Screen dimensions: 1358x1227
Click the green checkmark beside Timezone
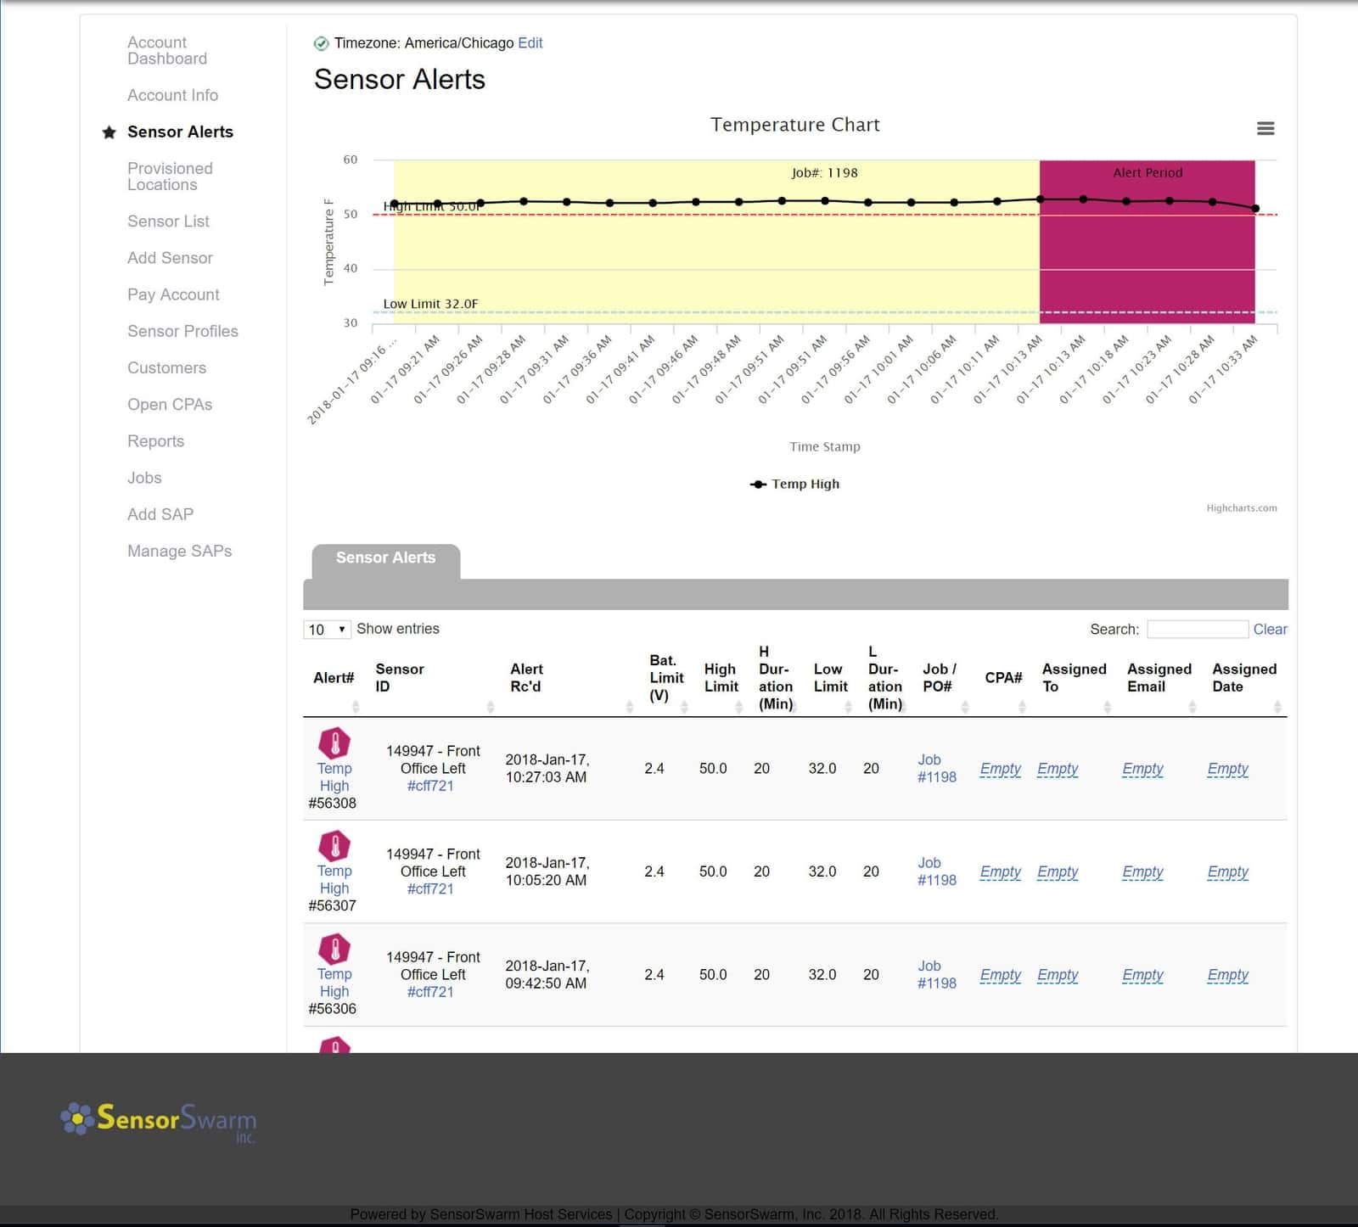[x=322, y=42]
